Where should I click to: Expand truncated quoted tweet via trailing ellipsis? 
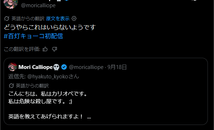tap(89, 117)
